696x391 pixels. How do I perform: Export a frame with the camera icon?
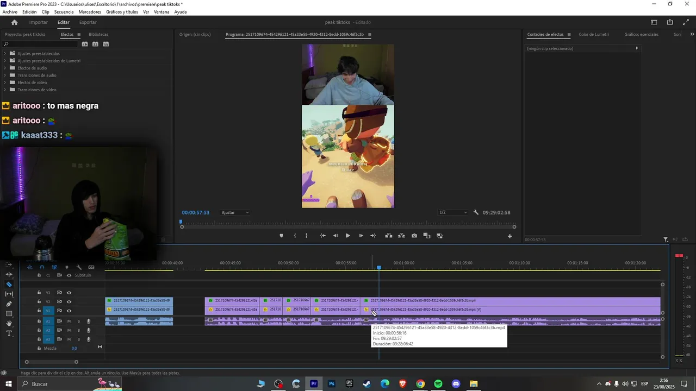click(414, 236)
